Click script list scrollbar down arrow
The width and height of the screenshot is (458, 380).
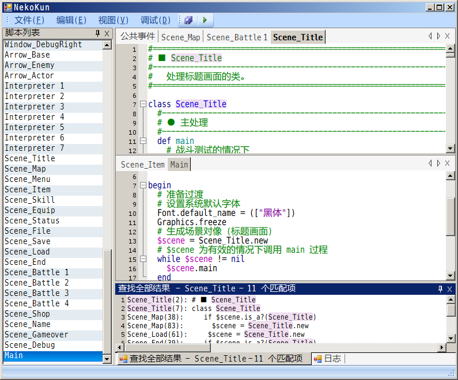pos(107,359)
